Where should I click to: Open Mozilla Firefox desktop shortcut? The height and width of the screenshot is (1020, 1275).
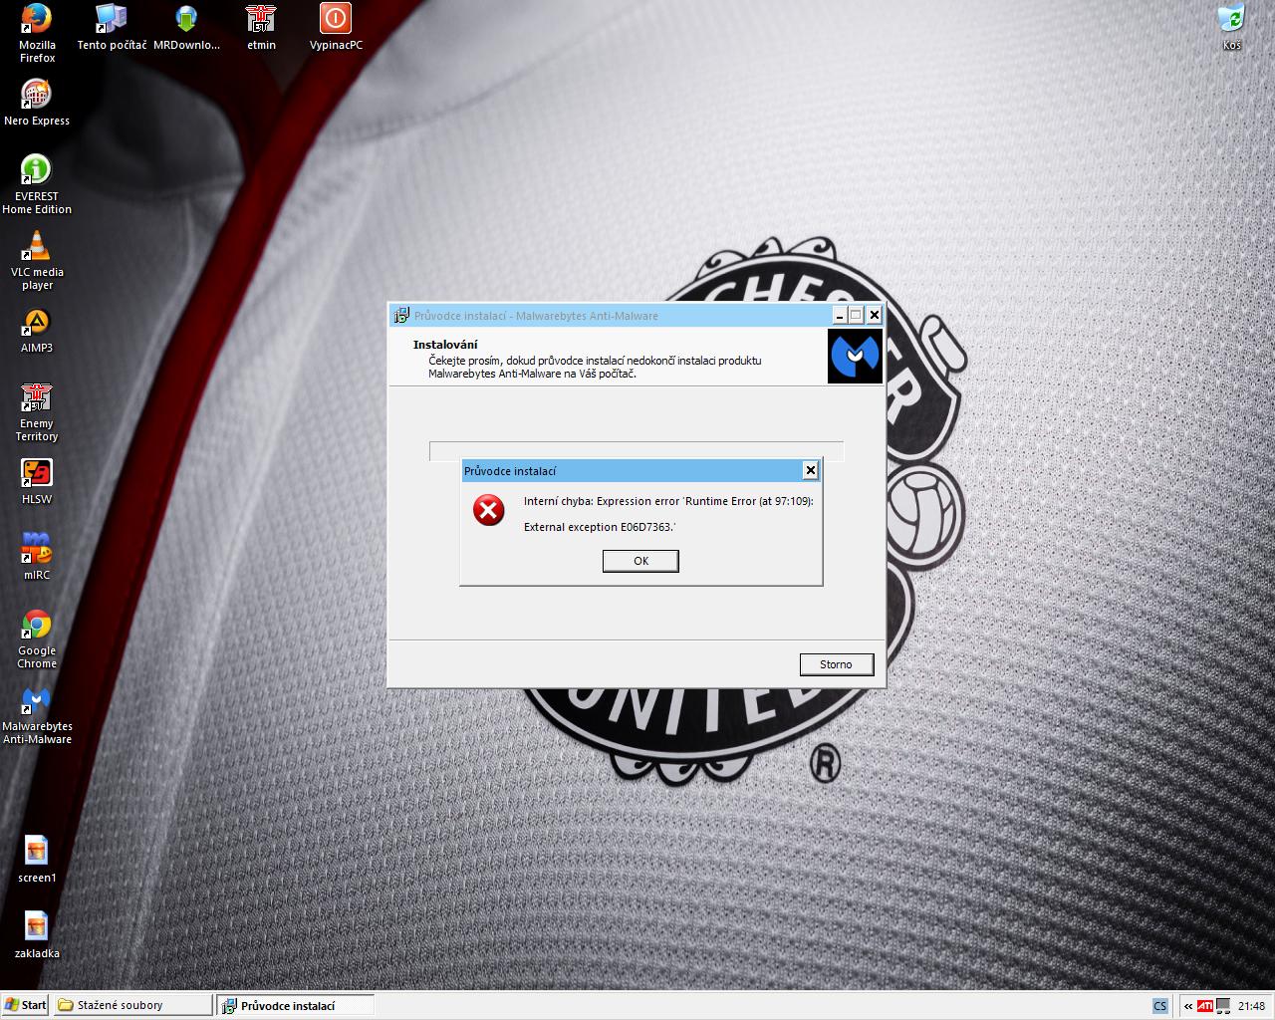point(37,33)
